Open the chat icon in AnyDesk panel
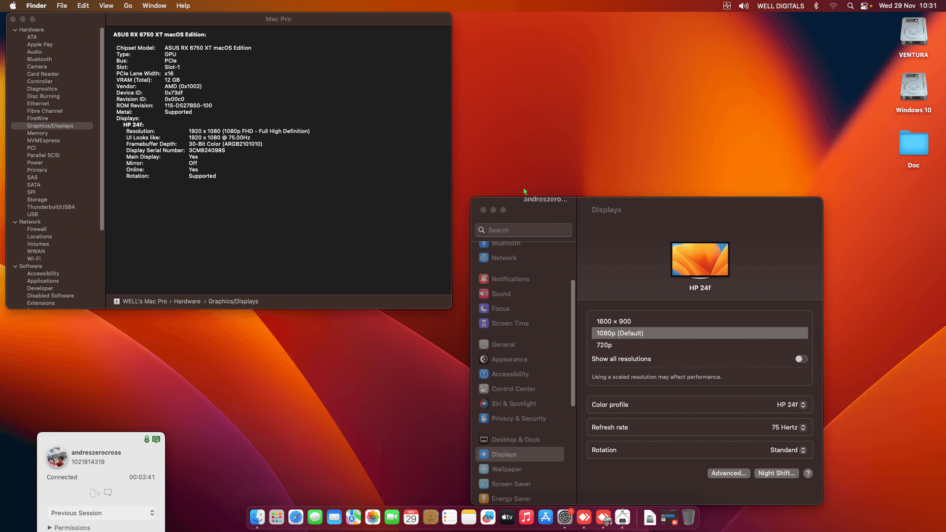946x532 pixels. tap(108, 492)
